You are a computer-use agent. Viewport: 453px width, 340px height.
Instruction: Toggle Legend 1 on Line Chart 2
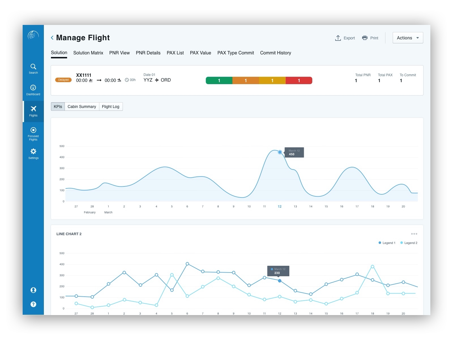point(387,243)
